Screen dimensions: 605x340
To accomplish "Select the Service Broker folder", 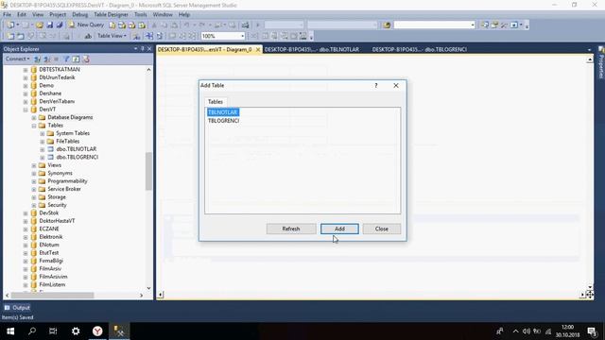I will 64,189.
